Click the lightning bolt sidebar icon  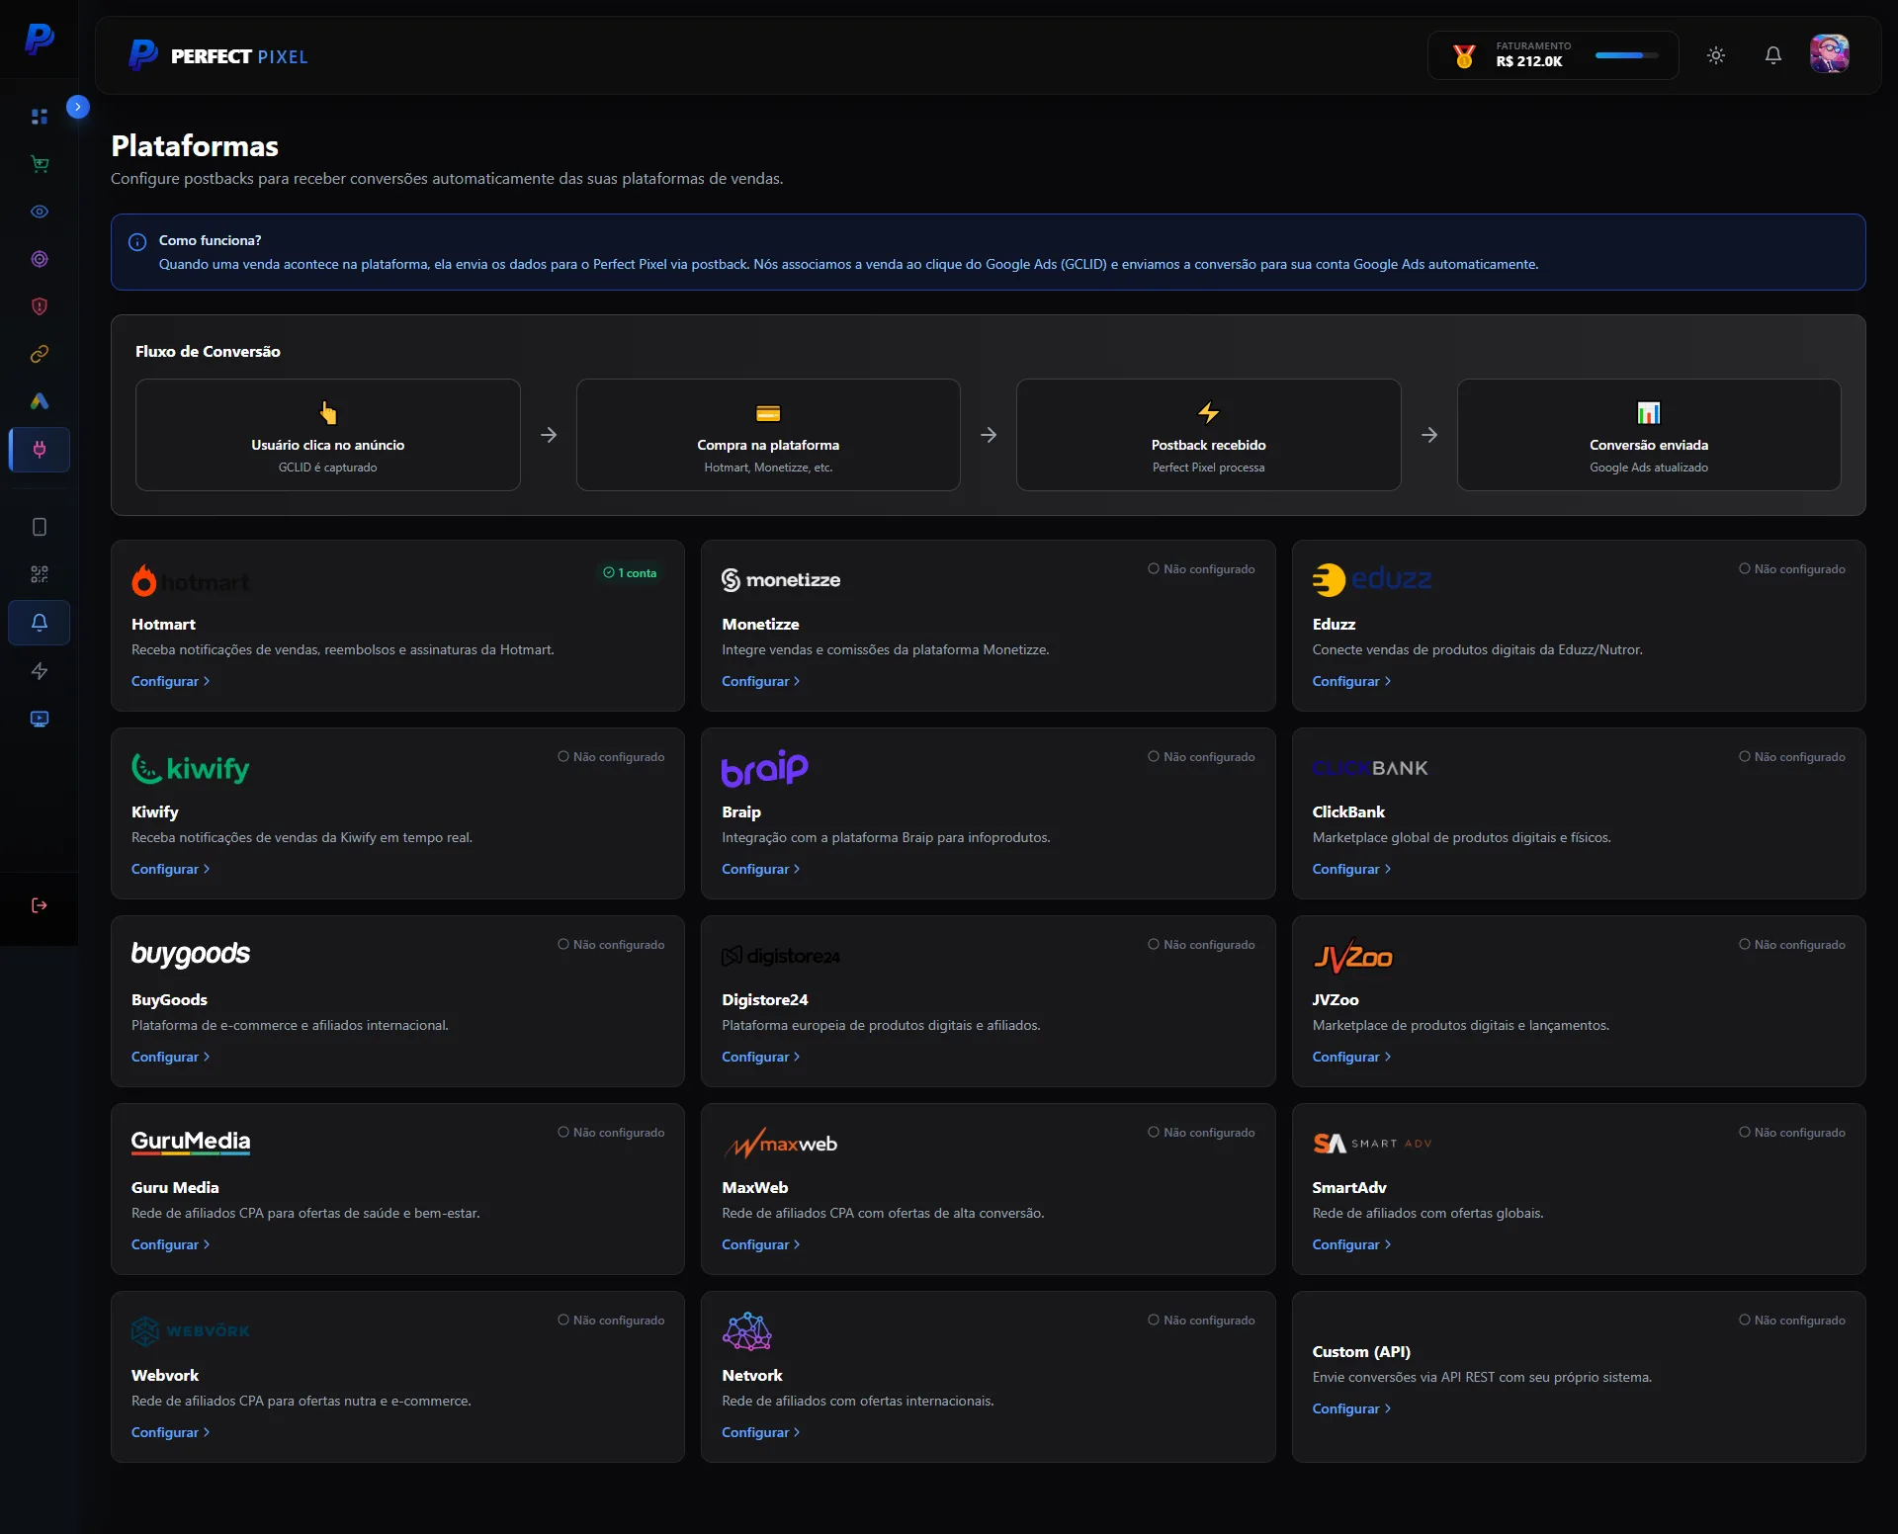40,671
